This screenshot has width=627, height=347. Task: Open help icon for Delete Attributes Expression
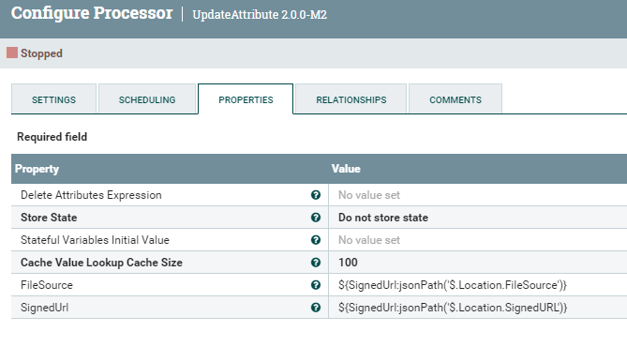pyautogui.click(x=316, y=195)
